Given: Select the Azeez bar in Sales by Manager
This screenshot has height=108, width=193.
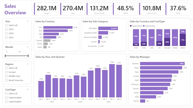Looking at the screenshot, I should [x=152, y=92].
